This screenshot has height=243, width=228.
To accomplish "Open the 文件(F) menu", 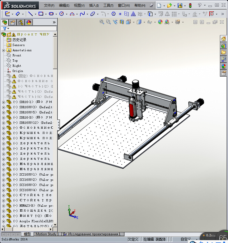I will click(x=49, y=5).
